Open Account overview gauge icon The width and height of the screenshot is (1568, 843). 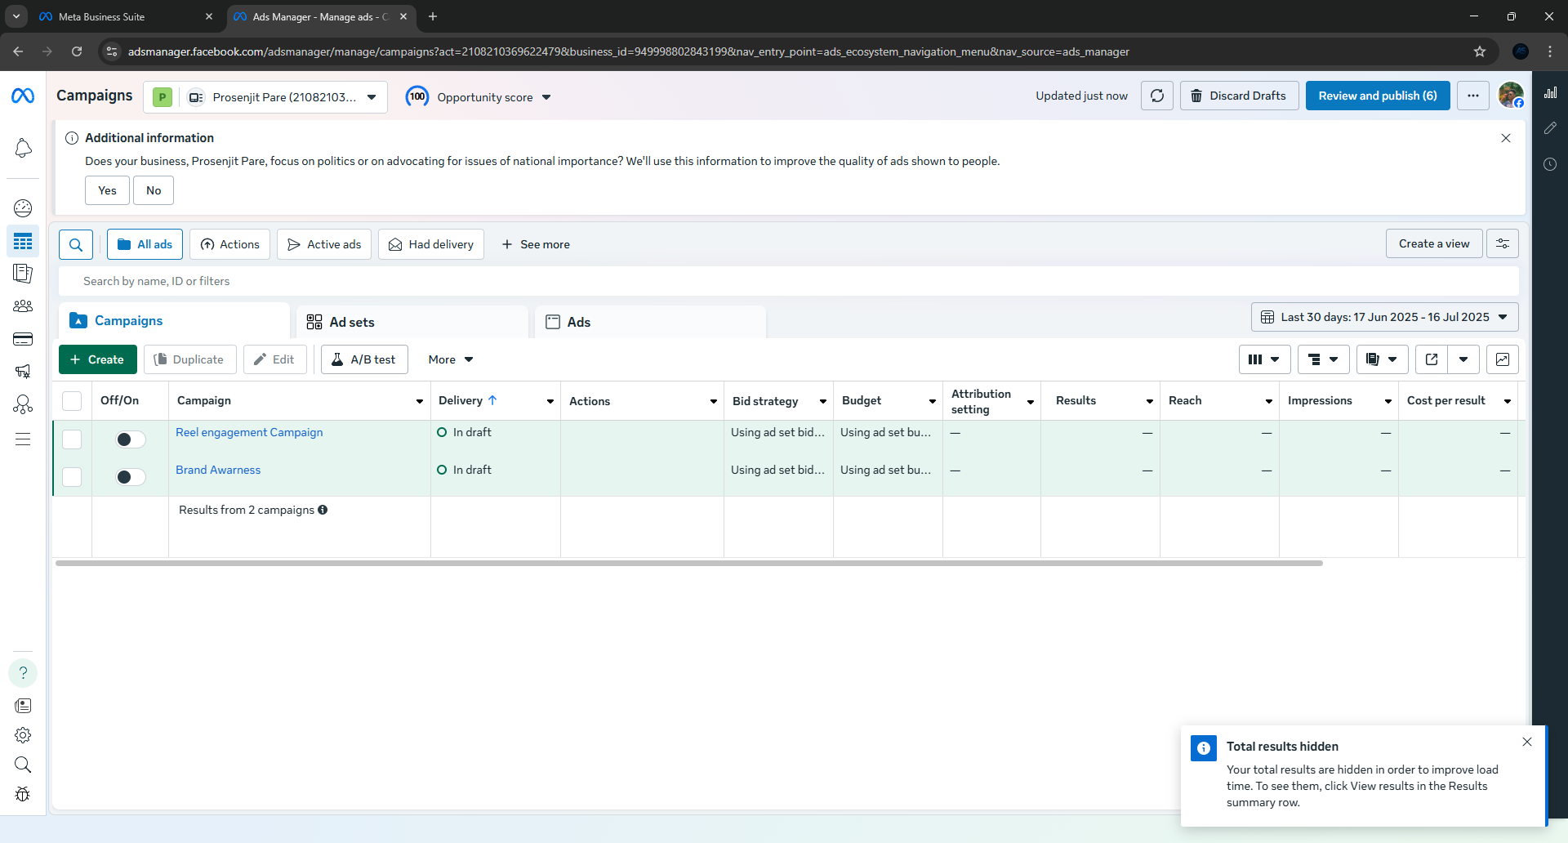coord(23,207)
